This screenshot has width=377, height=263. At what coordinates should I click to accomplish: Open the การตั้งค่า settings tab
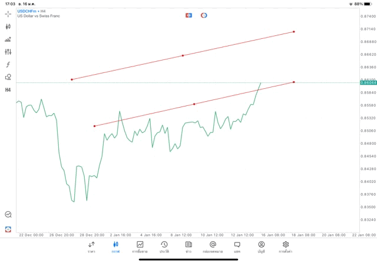click(286, 247)
